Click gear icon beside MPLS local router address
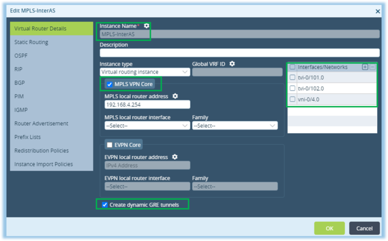The width and height of the screenshot is (388, 241). 175,96
